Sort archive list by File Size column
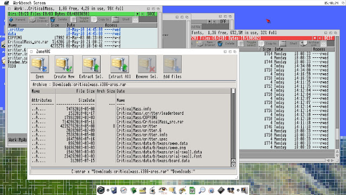Screen dimensions: 346x195 85,91
